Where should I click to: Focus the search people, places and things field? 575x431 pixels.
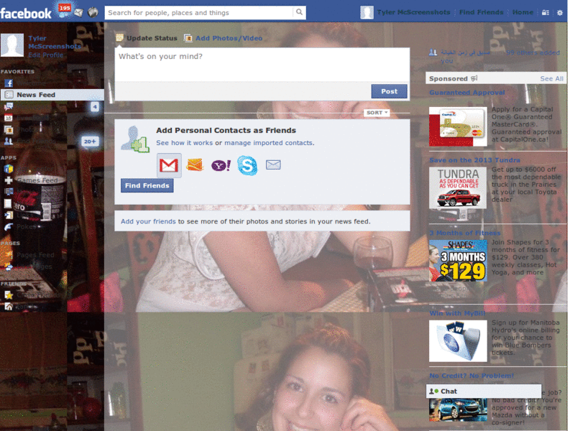click(x=199, y=13)
